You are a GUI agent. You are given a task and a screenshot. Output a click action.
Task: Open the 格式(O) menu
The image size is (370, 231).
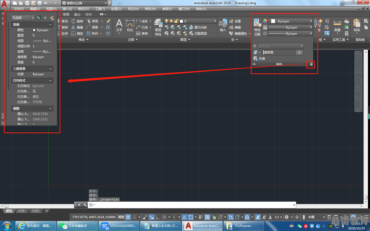pos(84,9)
